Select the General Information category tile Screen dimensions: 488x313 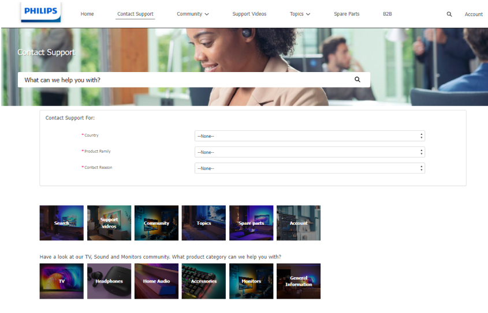[299, 281]
